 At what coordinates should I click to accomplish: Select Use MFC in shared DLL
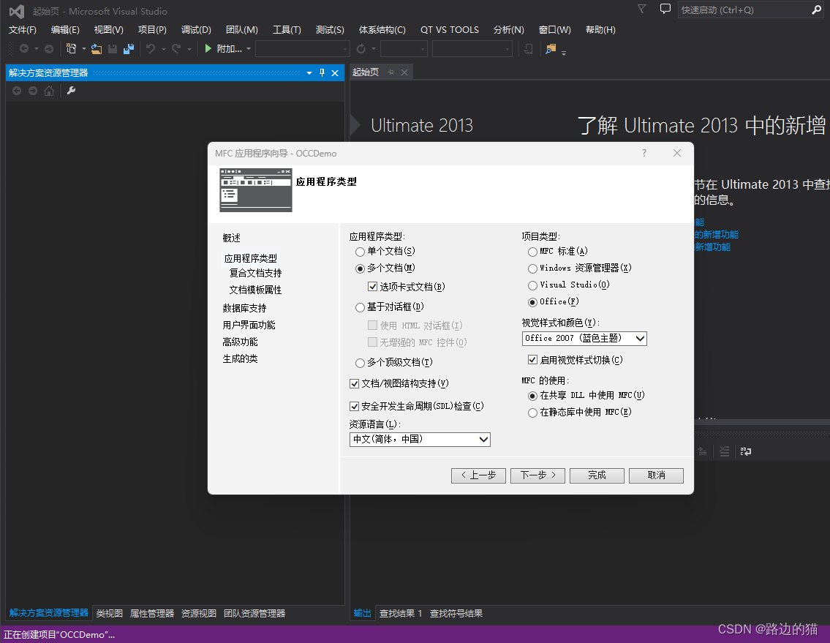tap(532, 396)
